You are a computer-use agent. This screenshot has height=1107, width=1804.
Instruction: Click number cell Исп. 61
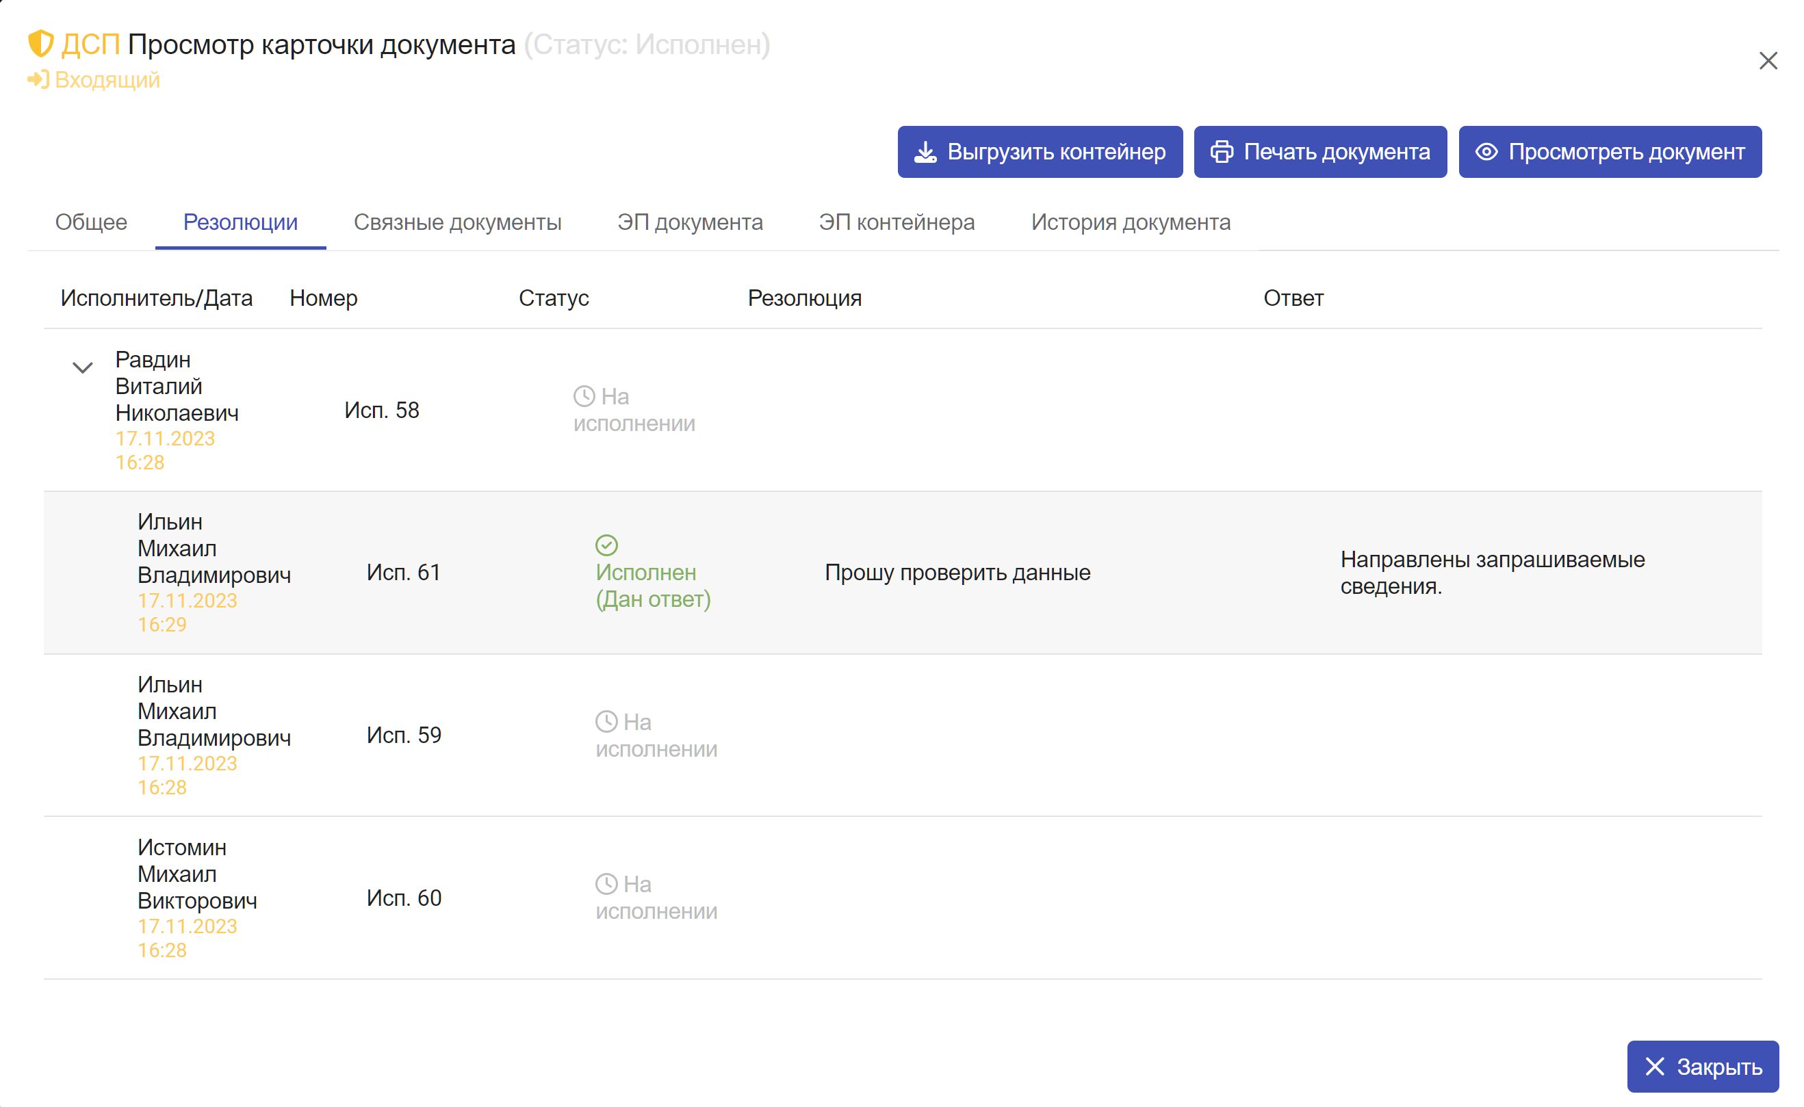tap(404, 573)
